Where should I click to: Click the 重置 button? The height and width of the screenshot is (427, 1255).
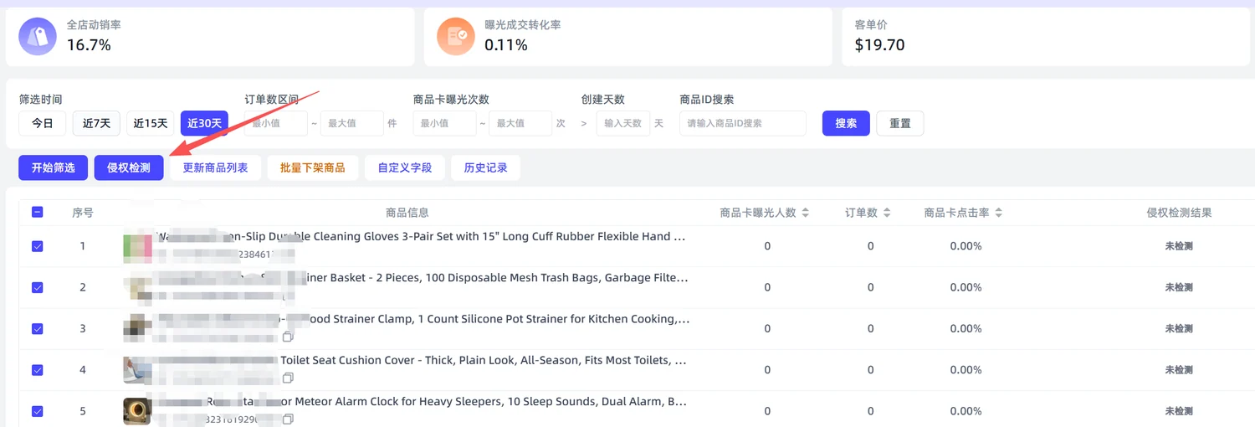(900, 123)
